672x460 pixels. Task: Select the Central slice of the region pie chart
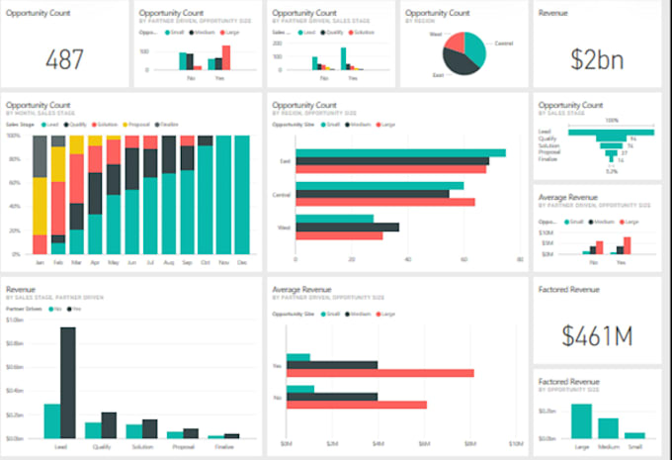click(x=475, y=47)
